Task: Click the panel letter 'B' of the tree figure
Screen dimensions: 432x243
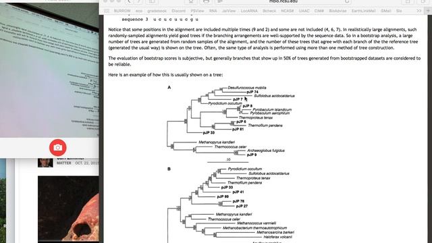Action: coord(169,169)
